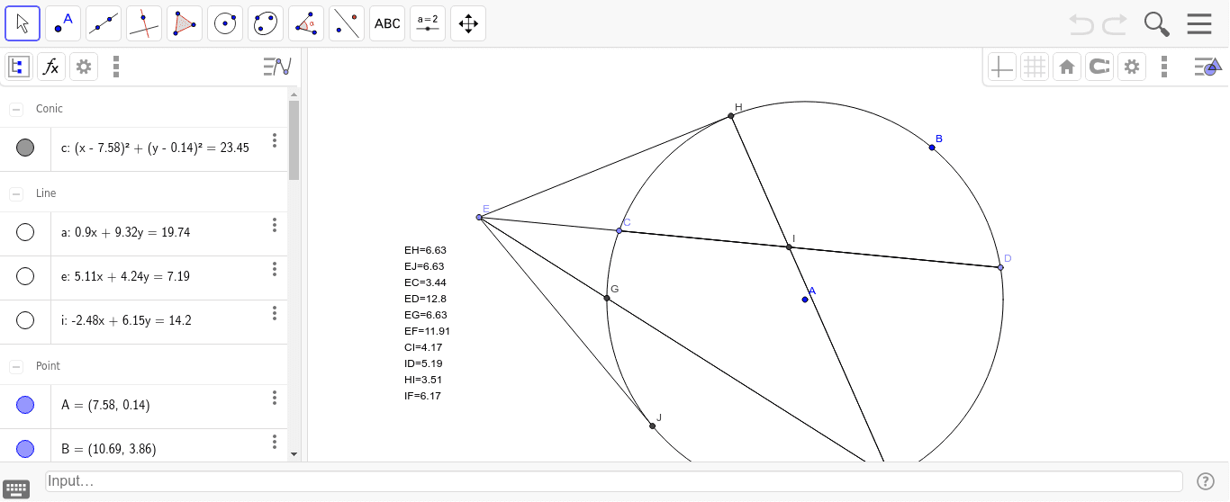Image resolution: width=1230 pixels, height=502 pixels.
Task: Select the Circle with Center tool
Action: click(225, 23)
